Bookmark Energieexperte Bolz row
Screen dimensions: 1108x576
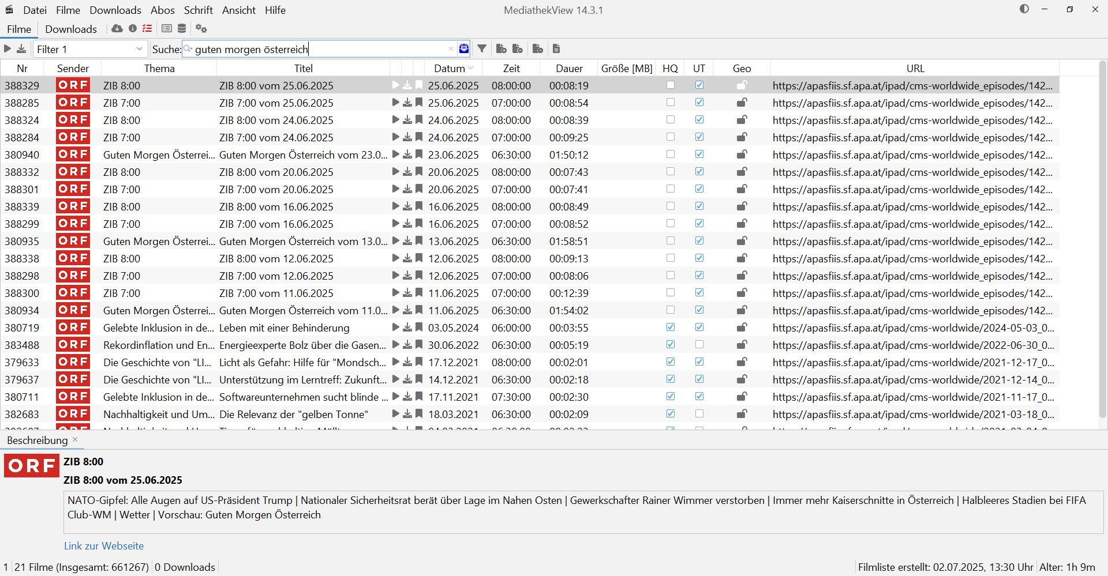click(x=419, y=345)
